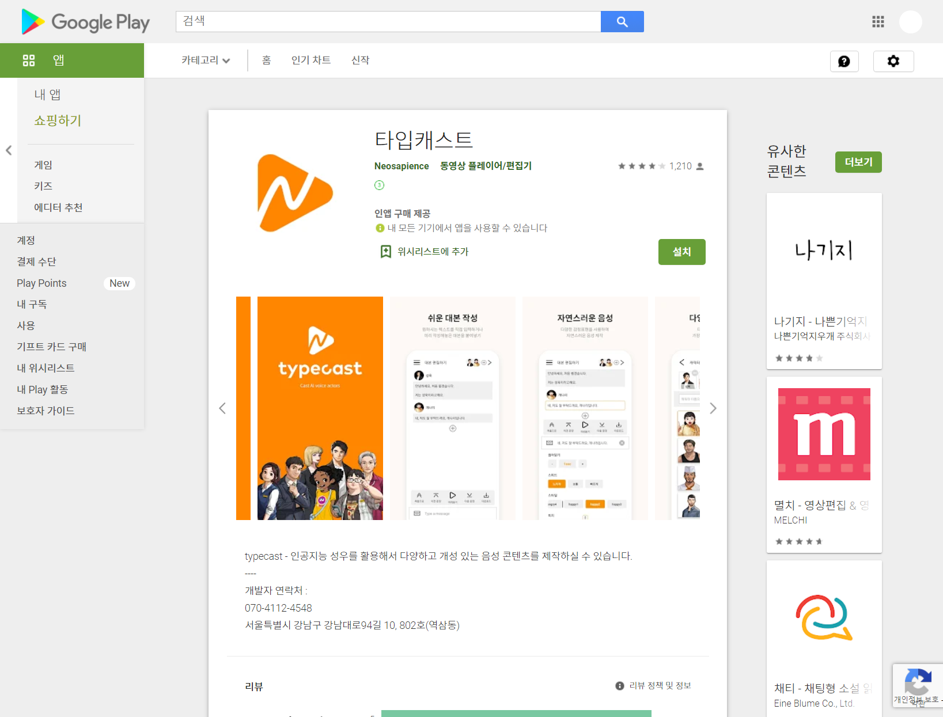Screen dimensions: 943x717
Task: Open the 동영상 플레이어/편집기 category link
Action: [486, 166]
